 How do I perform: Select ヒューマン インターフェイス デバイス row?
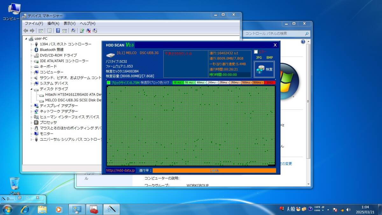click(67, 117)
